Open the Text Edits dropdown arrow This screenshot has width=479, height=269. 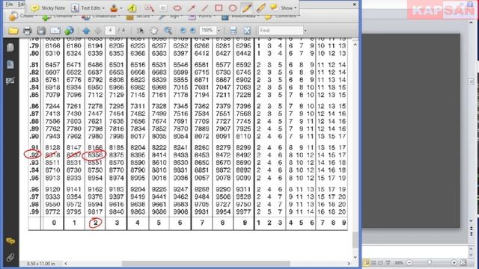click(x=103, y=8)
